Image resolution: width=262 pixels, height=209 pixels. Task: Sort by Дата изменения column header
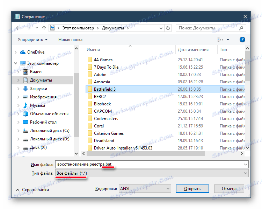(193, 50)
